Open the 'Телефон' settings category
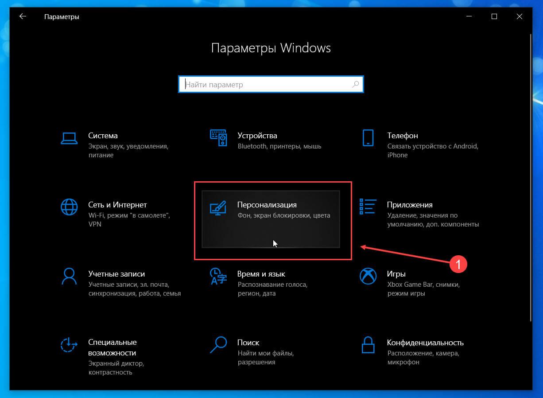Viewport: 543px width, 398px height. (x=402, y=136)
